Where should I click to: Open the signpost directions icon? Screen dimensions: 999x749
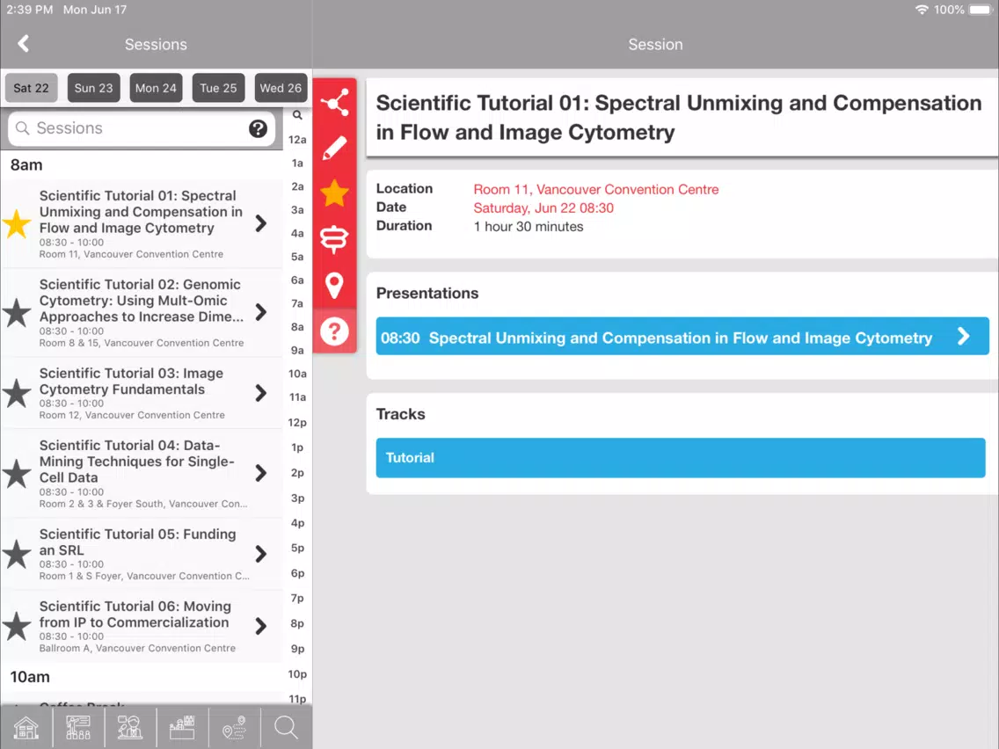pos(334,239)
